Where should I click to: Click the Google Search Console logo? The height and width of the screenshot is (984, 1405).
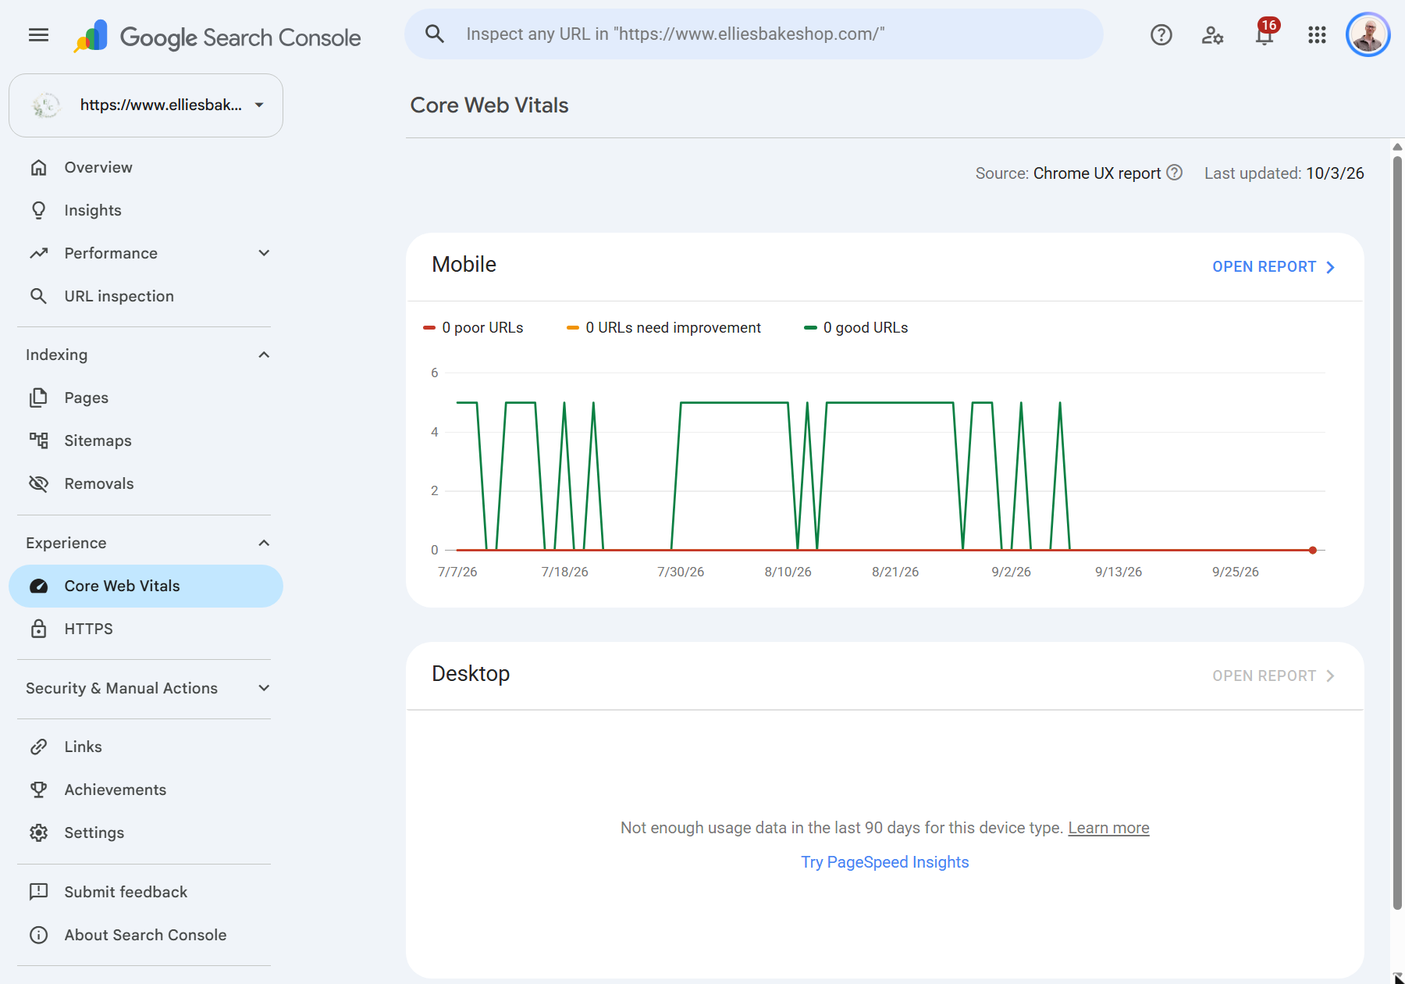217,37
